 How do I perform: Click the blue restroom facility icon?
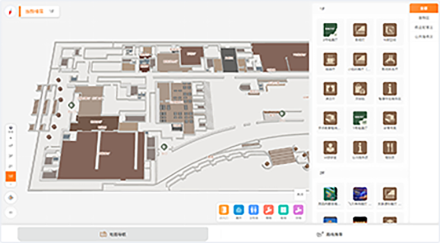point(254,211)
